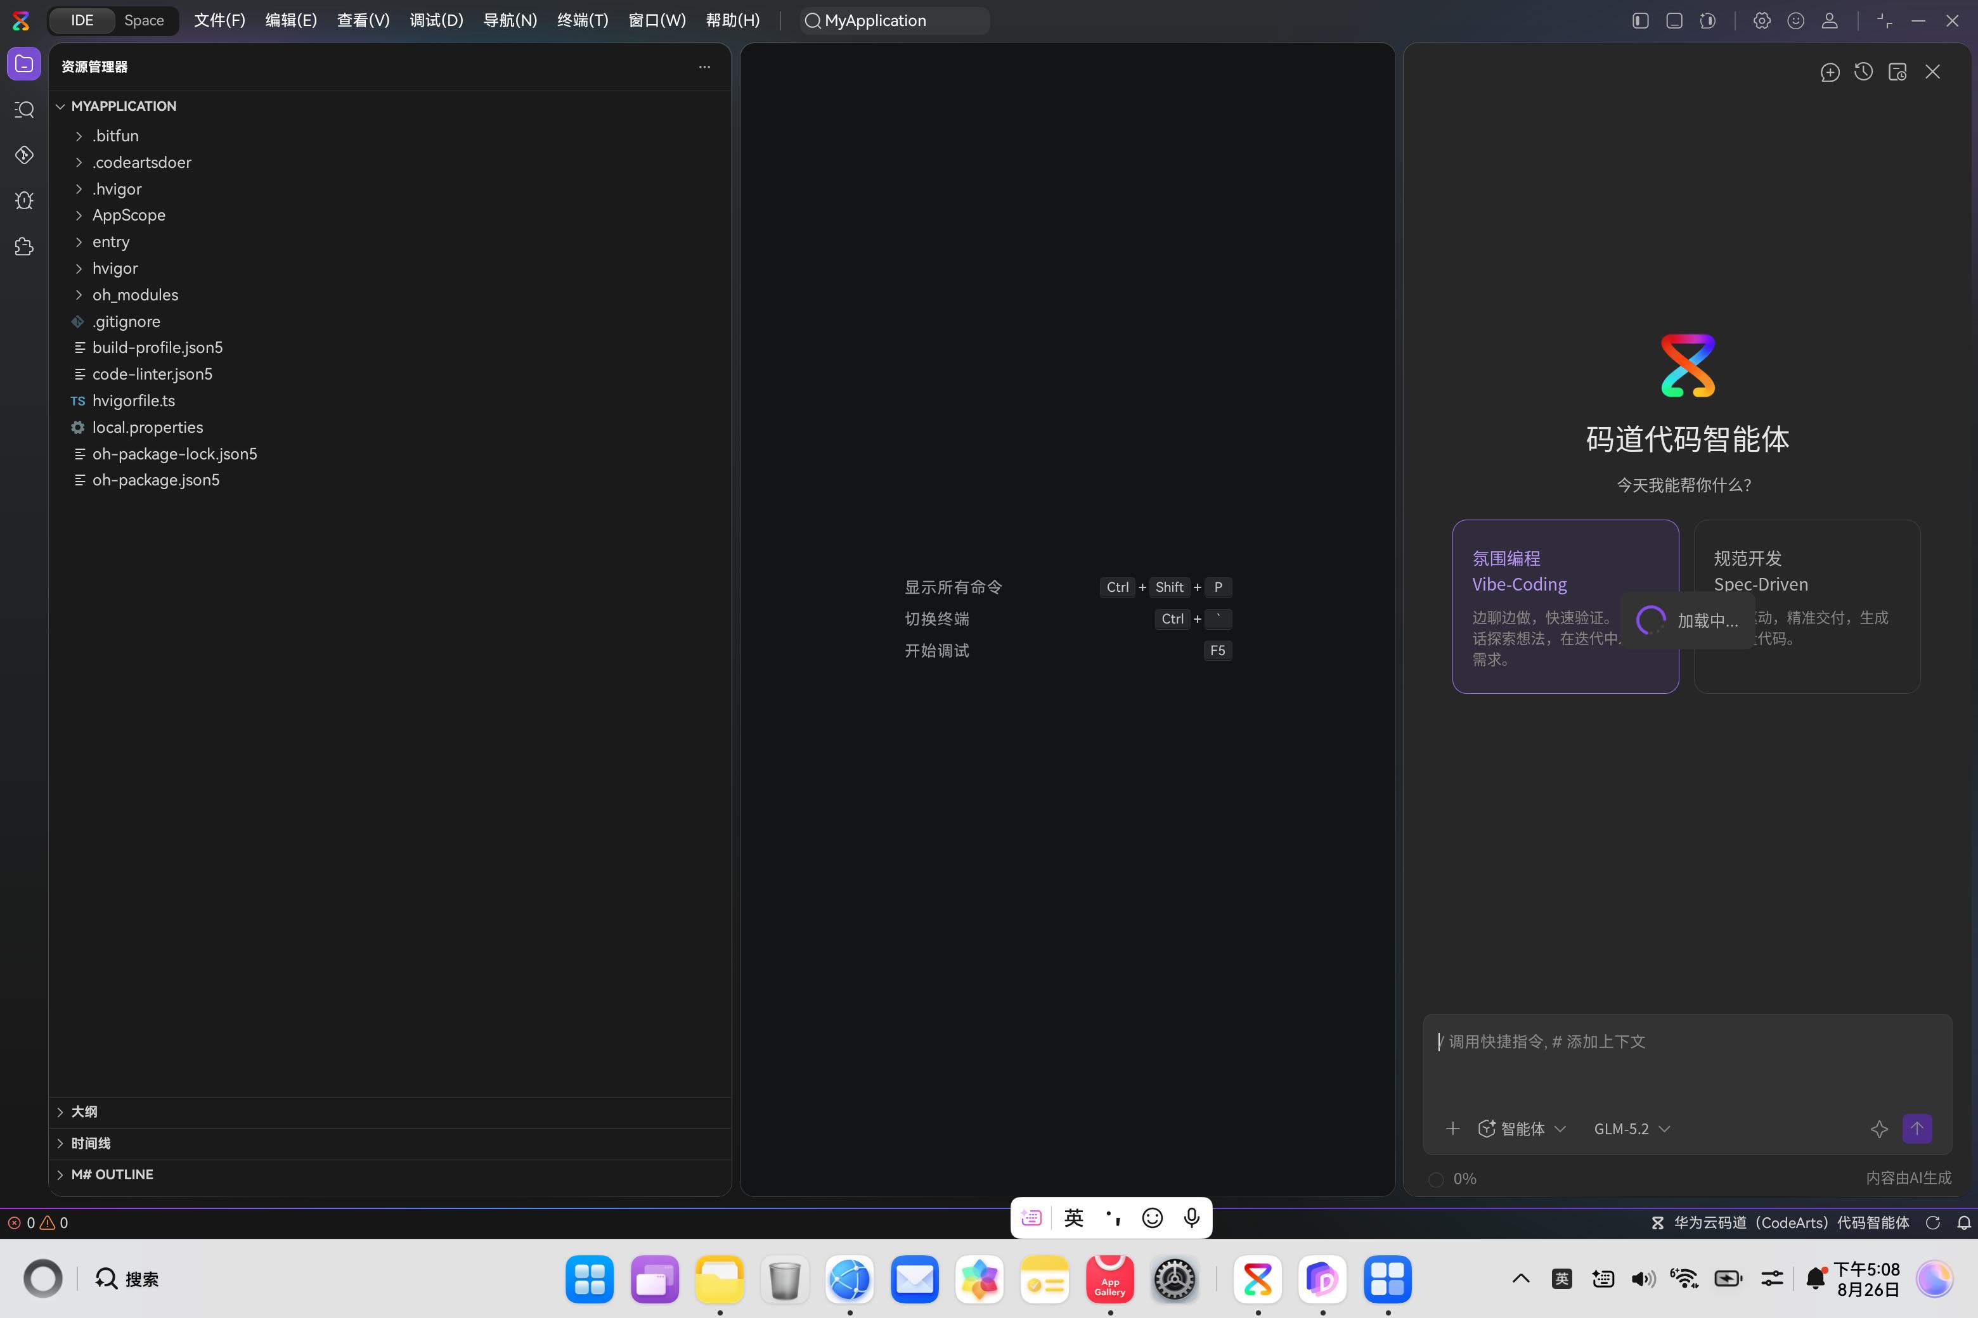The height and width of the screenshot is (1318, 1978).
Task: Open the Debug view bug icon
Action: (x=23, y=200)
